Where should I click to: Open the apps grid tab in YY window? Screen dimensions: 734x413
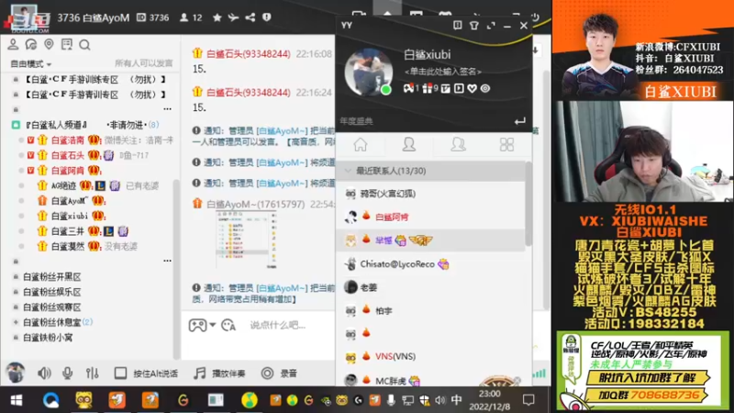(x=506, y=144)
